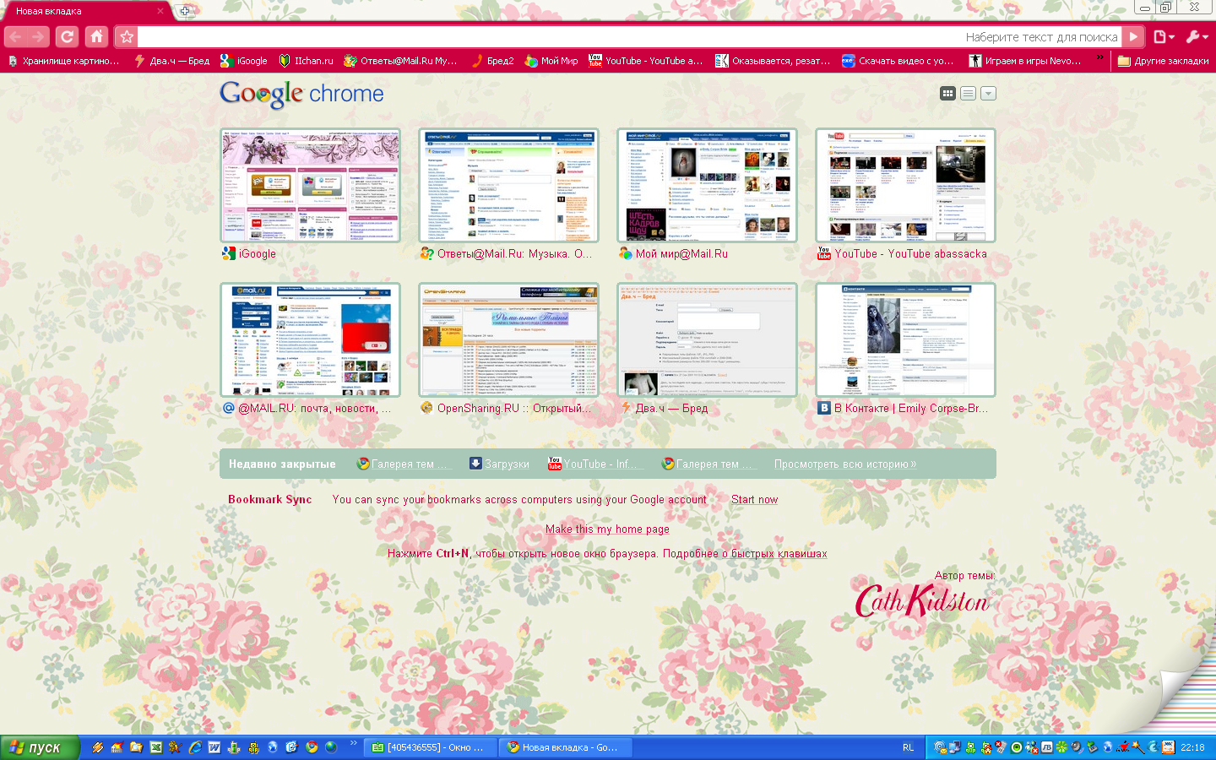1216x760 pixels.
Task: Click the Новая вкладка - Go… taskbar button
Action: tap(564, 747)
